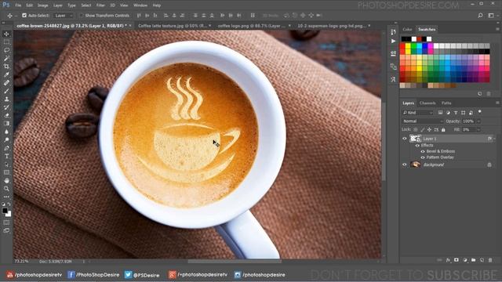Pick the yellow swatch in top row

pos(408,46)
